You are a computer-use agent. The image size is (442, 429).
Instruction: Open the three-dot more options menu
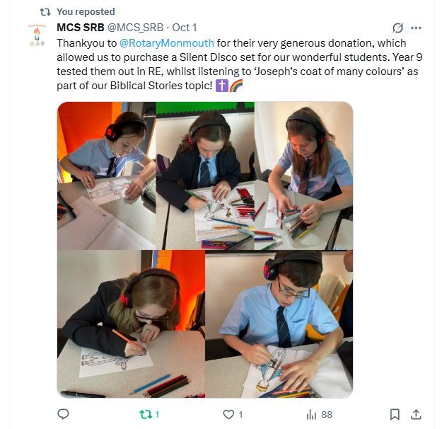pyautogui.click(x=416, y=28)
